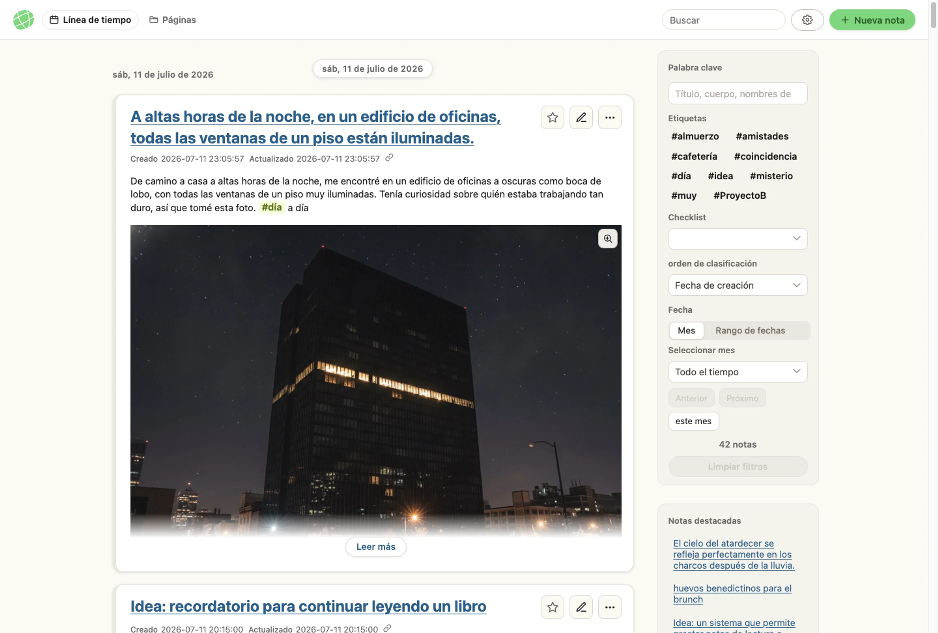The height and width of the screenshot is (633, 938).
Task: Open featured note huevos benedictinos para el brunch
Action: point(732,594)
